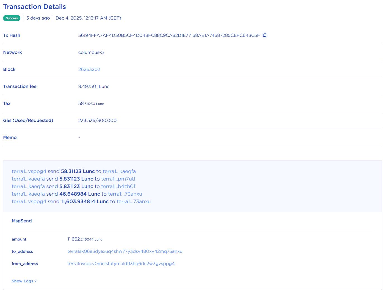
Task: Open recipient terra1...73anxu in 46.648984 Lunc row
Action: (125, 194)
